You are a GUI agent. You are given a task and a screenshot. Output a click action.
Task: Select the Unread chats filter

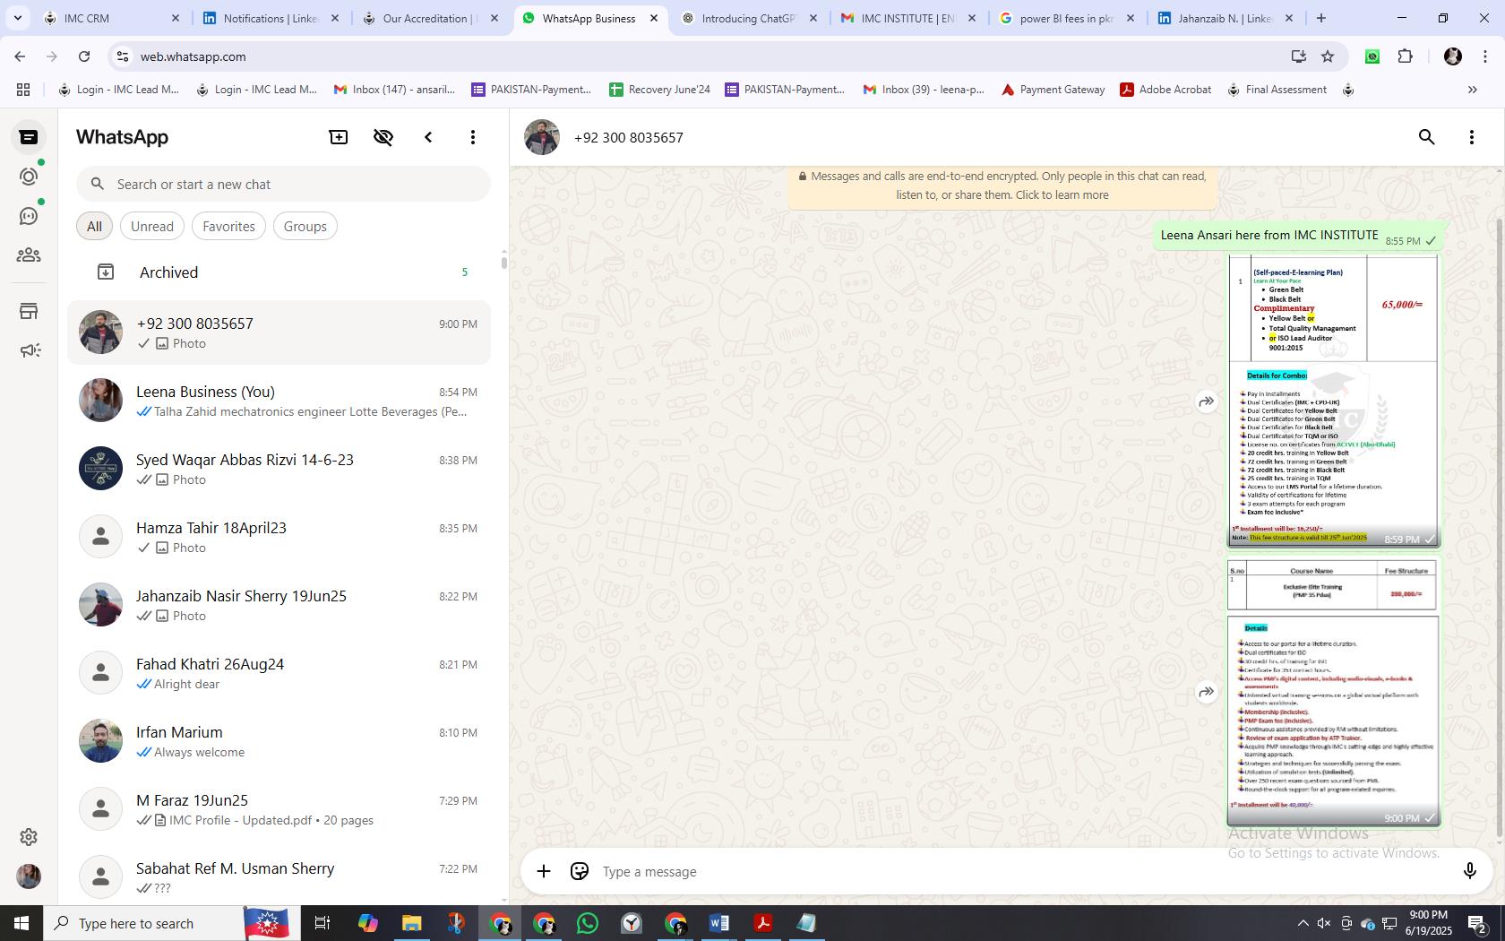coord(152,227)
